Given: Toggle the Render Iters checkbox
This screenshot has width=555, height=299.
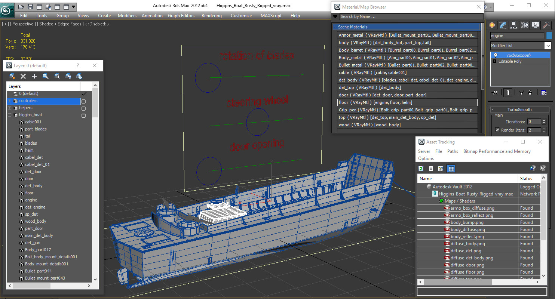Looking at the screenshot, I should 497,130.
